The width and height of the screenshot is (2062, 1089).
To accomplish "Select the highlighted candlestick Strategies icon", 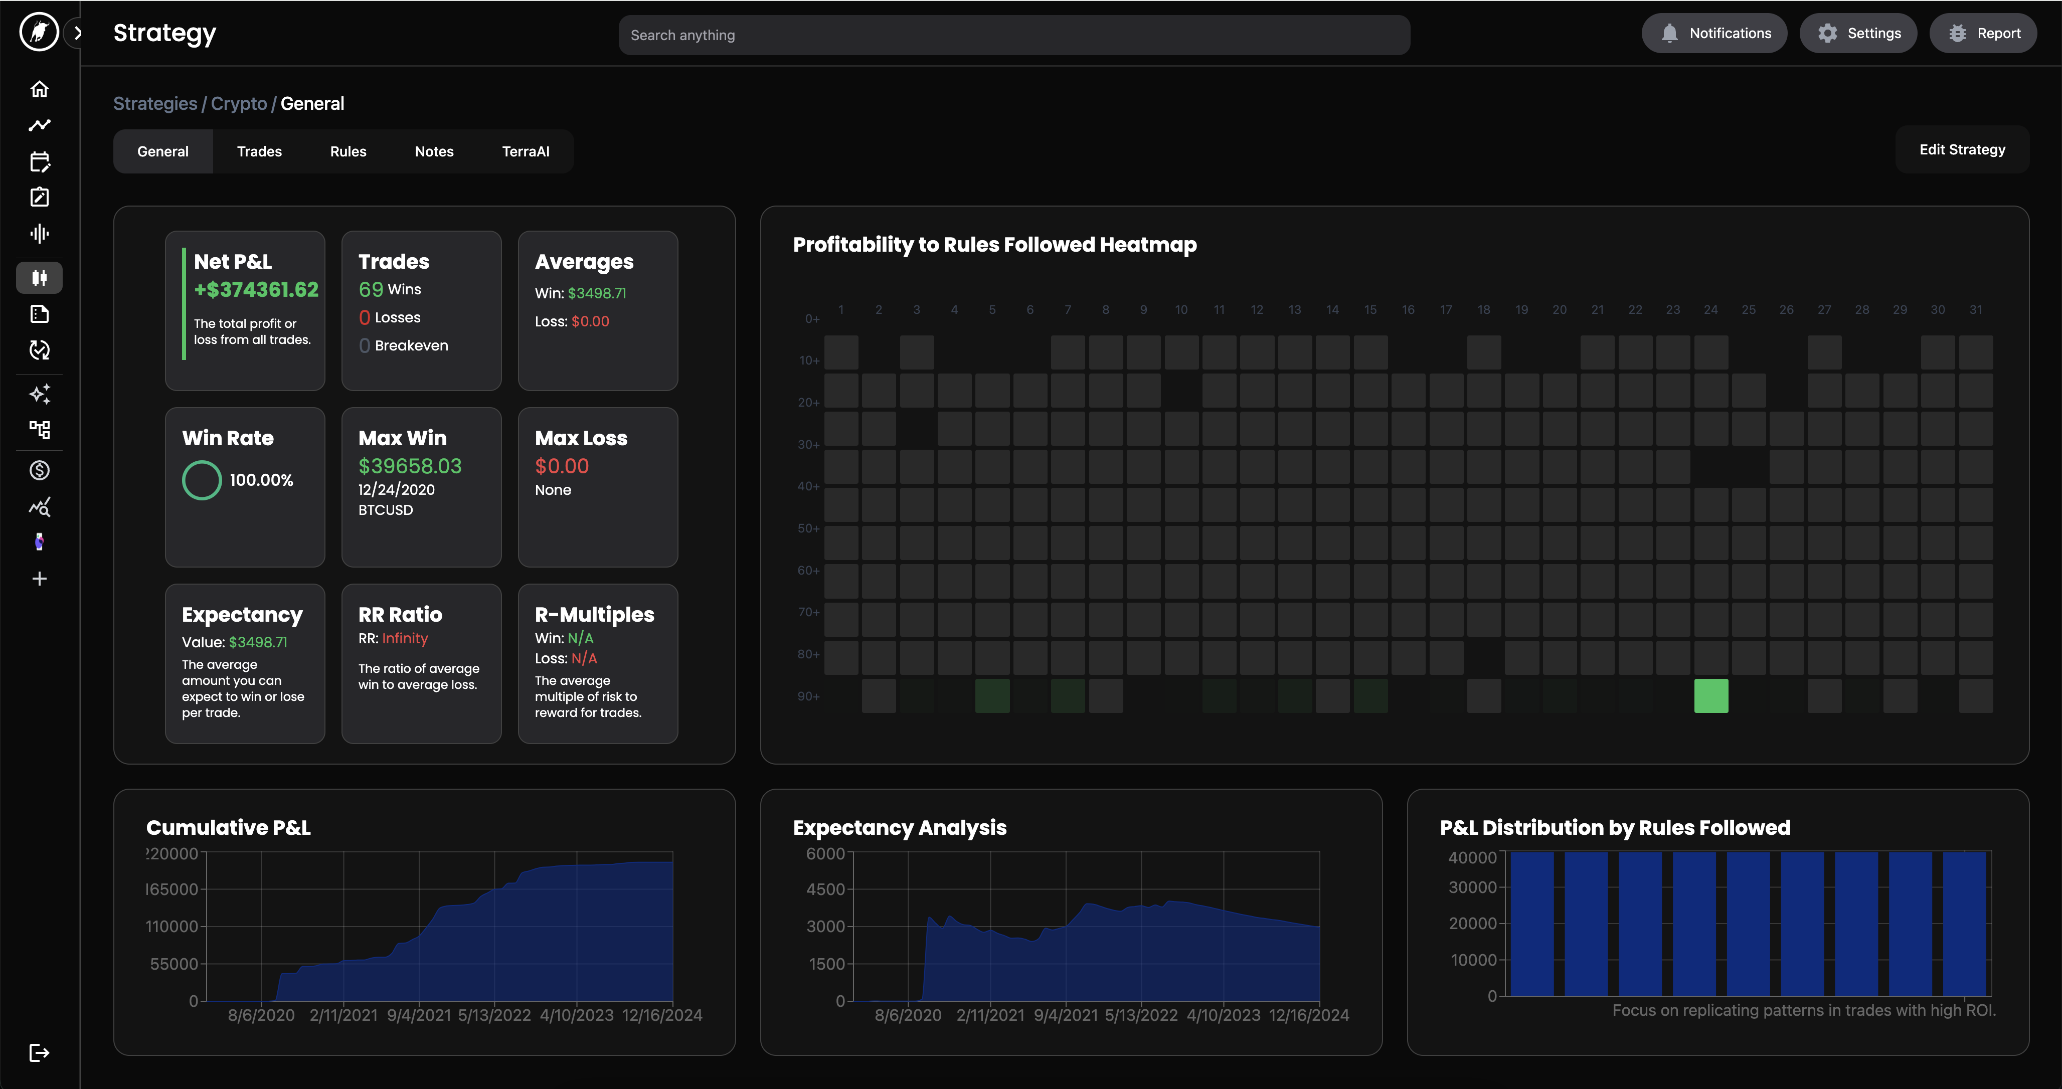I will pos(39,278).
